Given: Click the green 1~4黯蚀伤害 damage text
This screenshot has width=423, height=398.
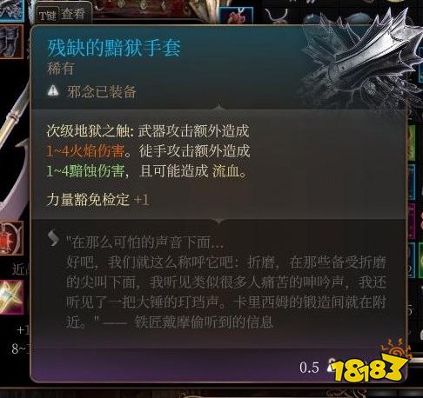Looking at the screenshot, I should [85, 171].
